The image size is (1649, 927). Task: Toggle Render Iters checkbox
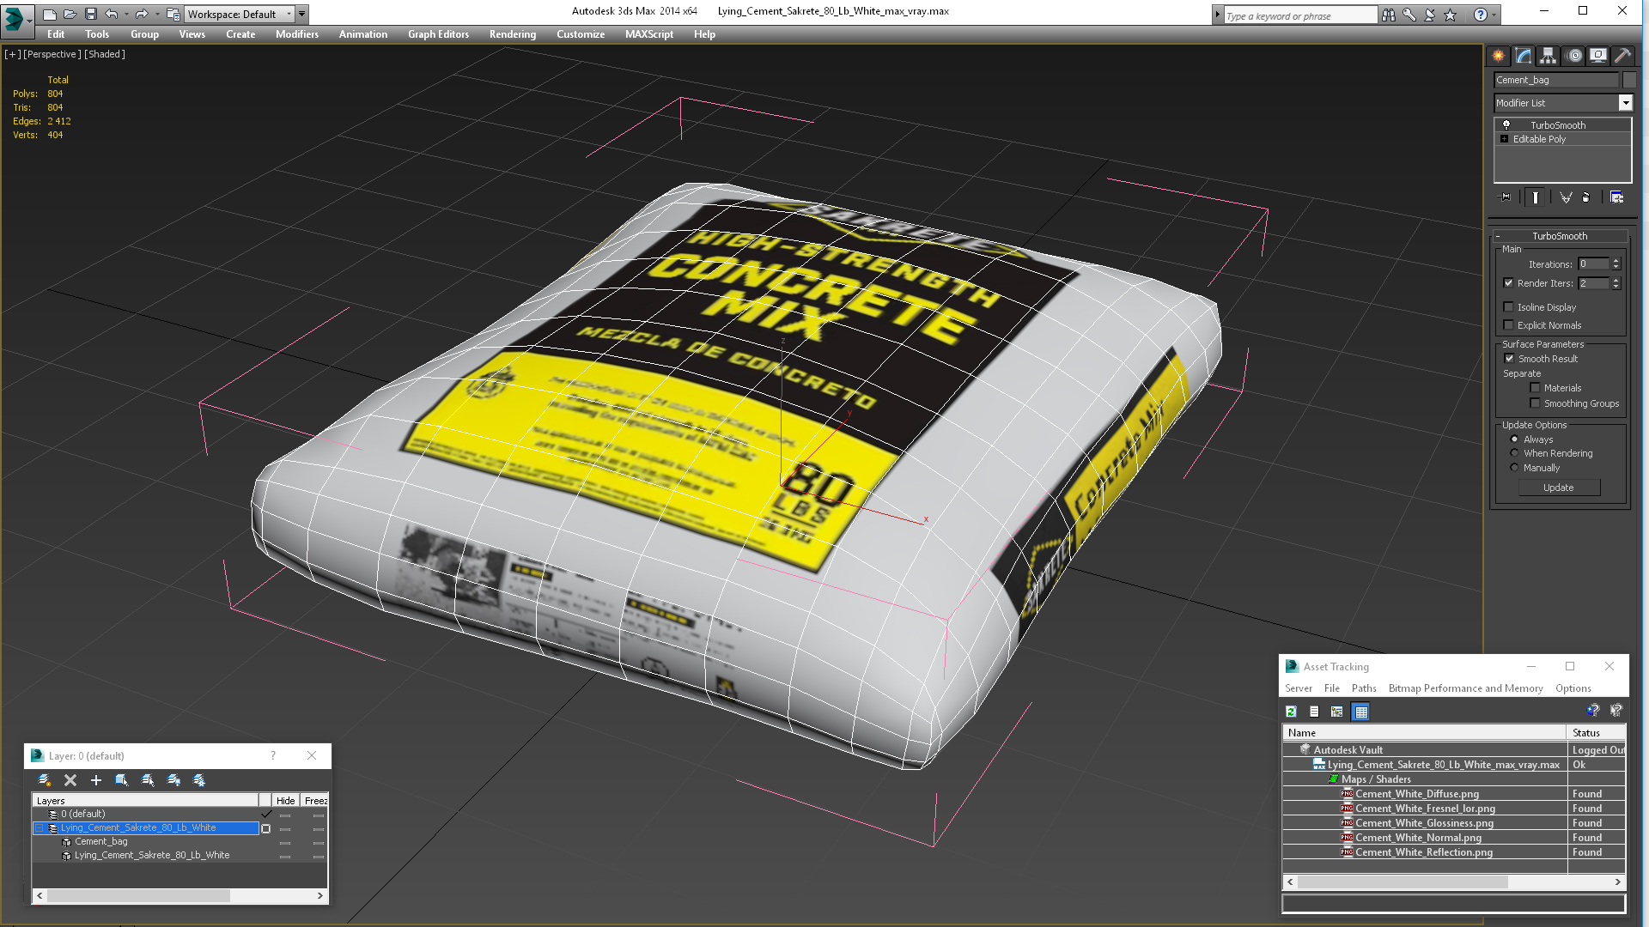click(1509, 283)
